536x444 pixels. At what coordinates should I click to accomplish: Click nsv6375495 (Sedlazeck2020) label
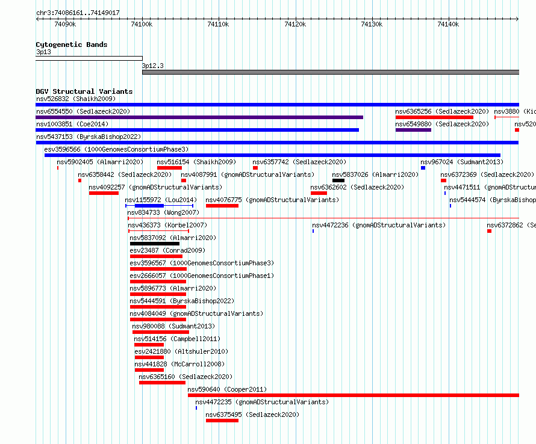click(x=252, y=415)
